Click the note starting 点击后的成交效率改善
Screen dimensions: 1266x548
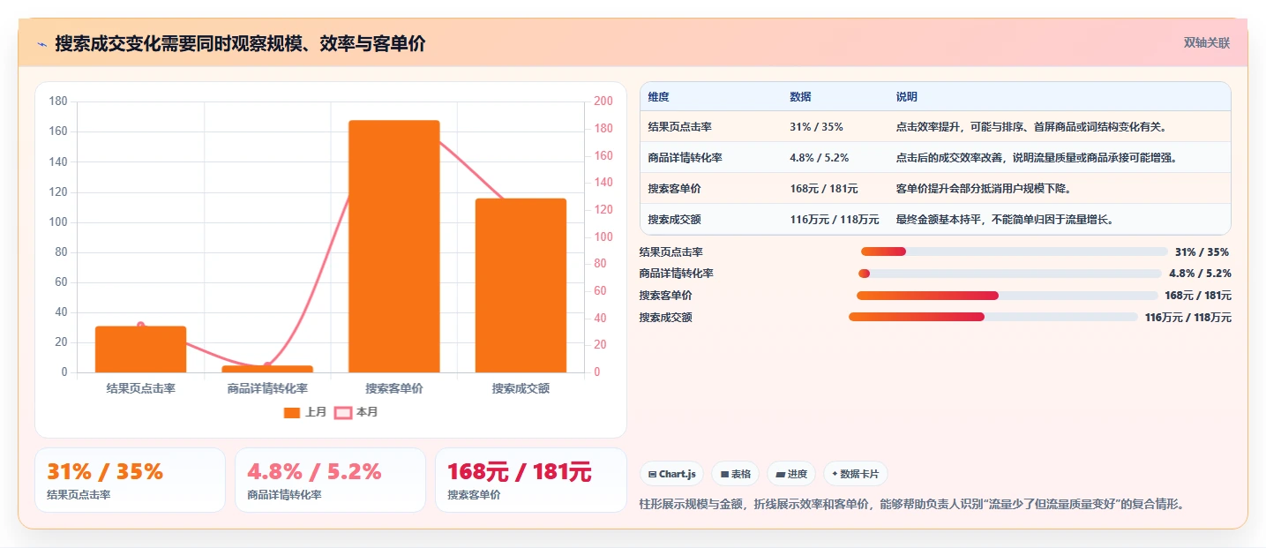pyautogui.click(x=1037, y=158)
